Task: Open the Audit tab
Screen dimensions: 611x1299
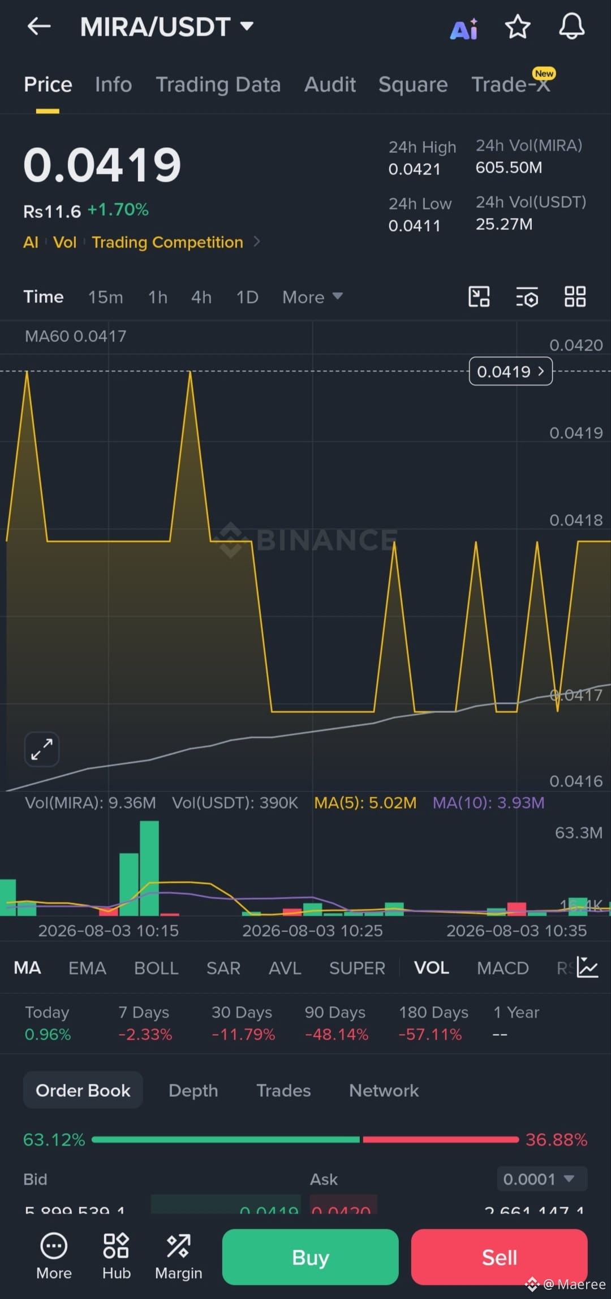Action: point(330,84)
